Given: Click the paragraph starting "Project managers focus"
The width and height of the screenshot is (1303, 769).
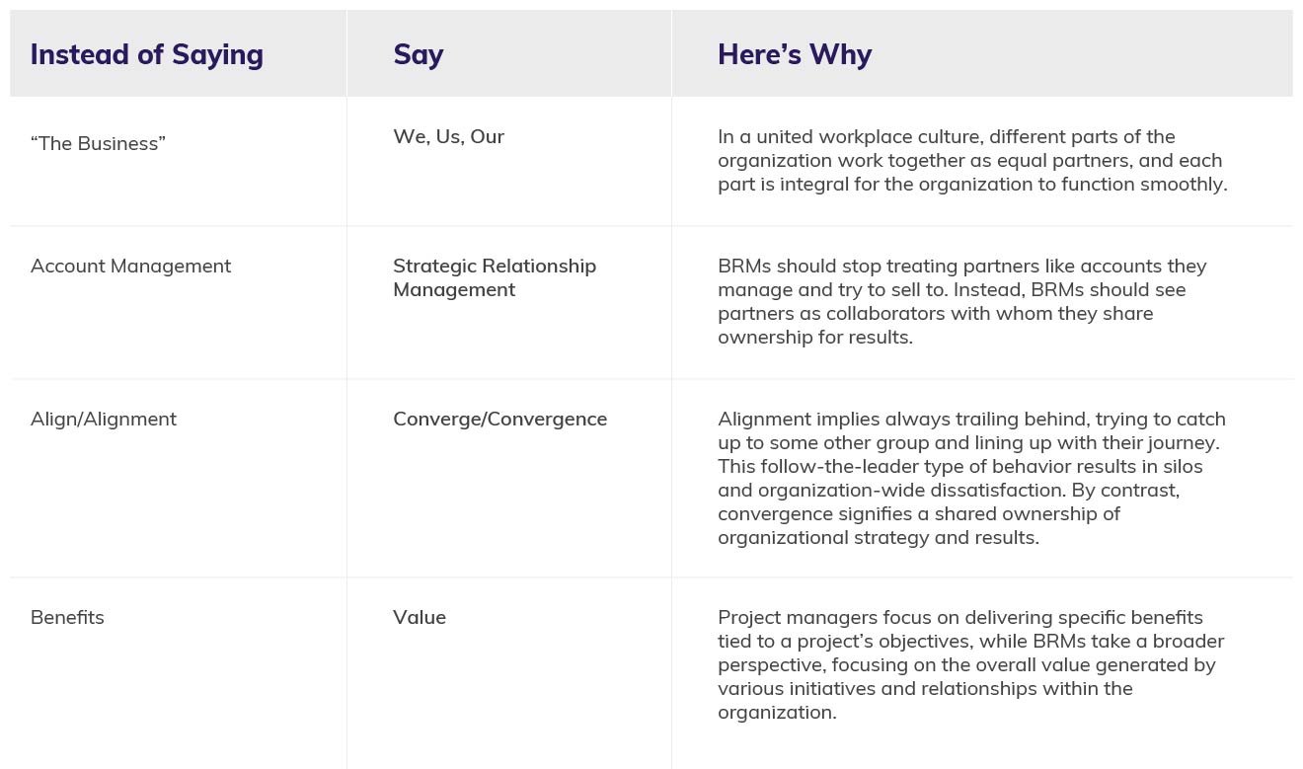Looking at the screenshot, I should [x=970, y=665].
